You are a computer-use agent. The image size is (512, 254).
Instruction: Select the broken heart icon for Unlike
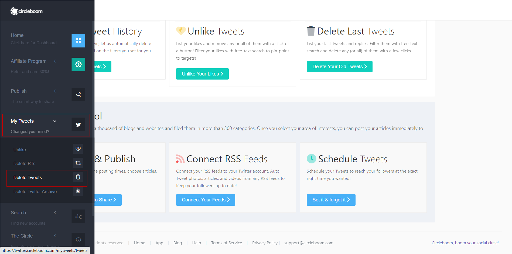click(x=78, y=149)
